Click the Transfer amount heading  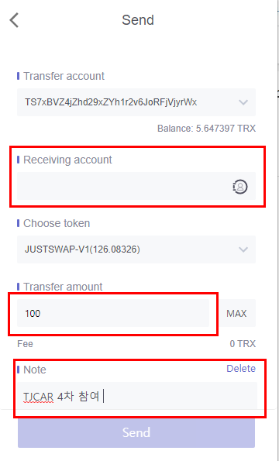click(63, 287)
